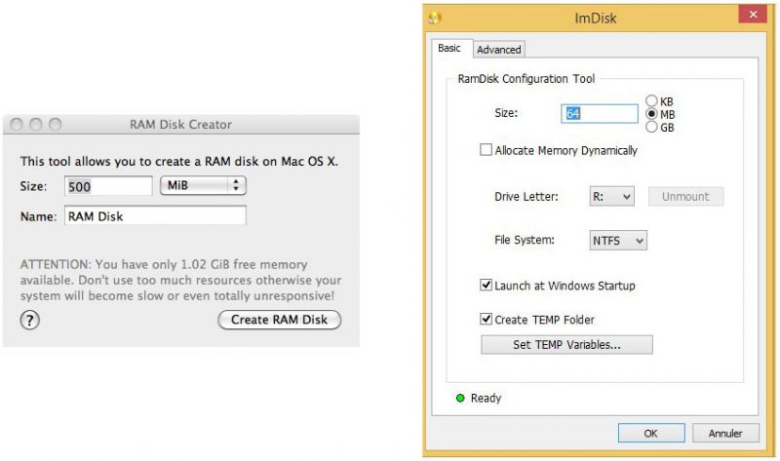Click the RamDisk Configuration Tool label
The height and width of the screenshot is (461, 780).
(x=526, y=79)
